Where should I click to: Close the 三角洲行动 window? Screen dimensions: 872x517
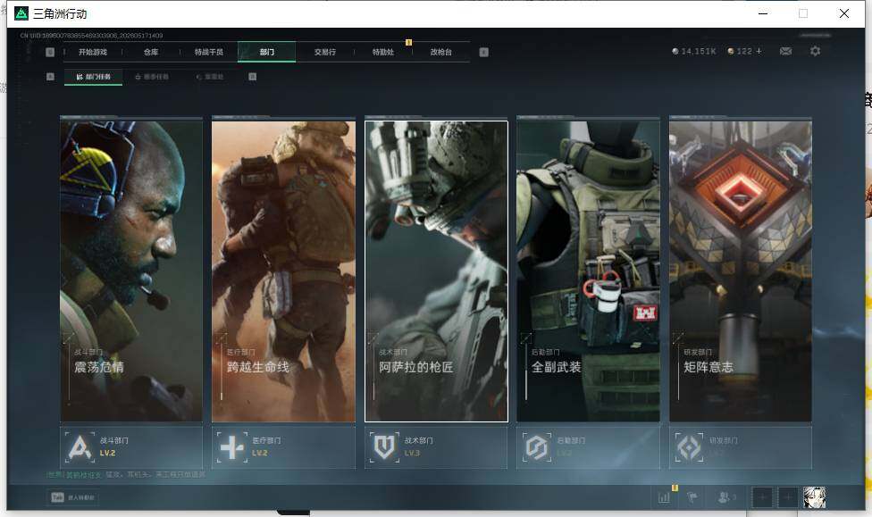tap(843, 13)
